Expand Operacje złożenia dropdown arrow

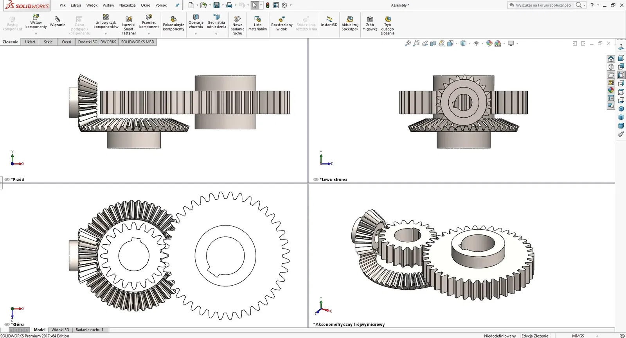pos(196,34)
